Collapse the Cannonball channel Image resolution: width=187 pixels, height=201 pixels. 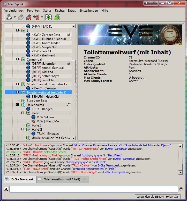click(x=18, y=59)
